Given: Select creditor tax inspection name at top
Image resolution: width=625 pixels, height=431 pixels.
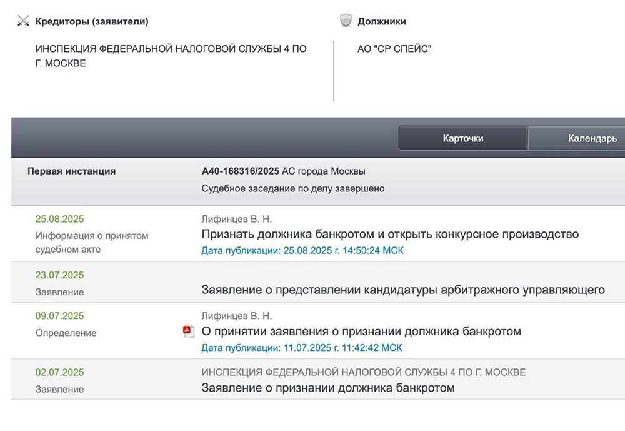Looking at the screenshot, I should click(x=171, y=56).
